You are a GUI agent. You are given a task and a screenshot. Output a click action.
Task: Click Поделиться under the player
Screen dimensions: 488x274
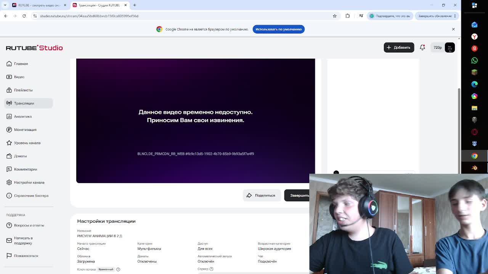tap(261, 195)
